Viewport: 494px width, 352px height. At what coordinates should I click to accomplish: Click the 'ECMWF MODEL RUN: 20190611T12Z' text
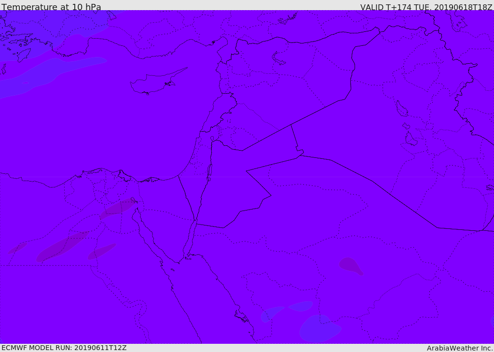[x=64, y=348]
